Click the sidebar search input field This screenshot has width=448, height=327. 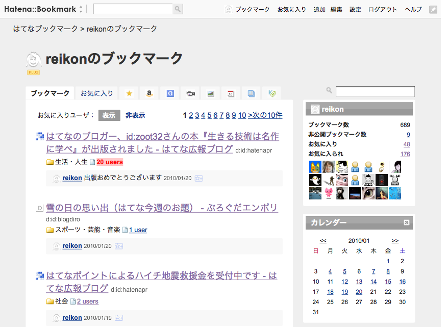375,92
